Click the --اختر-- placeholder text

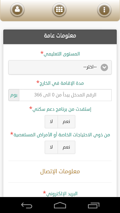pos(90,67)
